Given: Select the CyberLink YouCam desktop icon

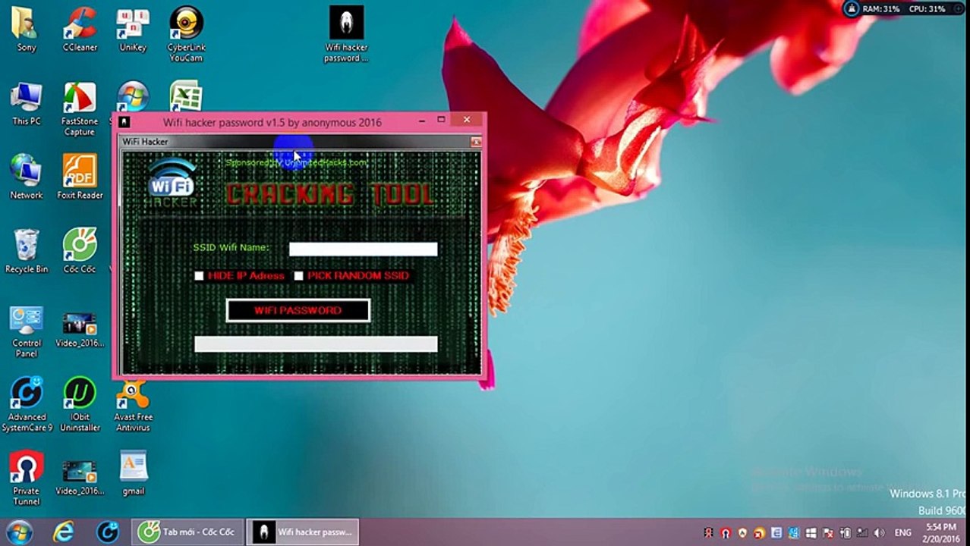Looking at the screenshot, I should coord(186,34).
